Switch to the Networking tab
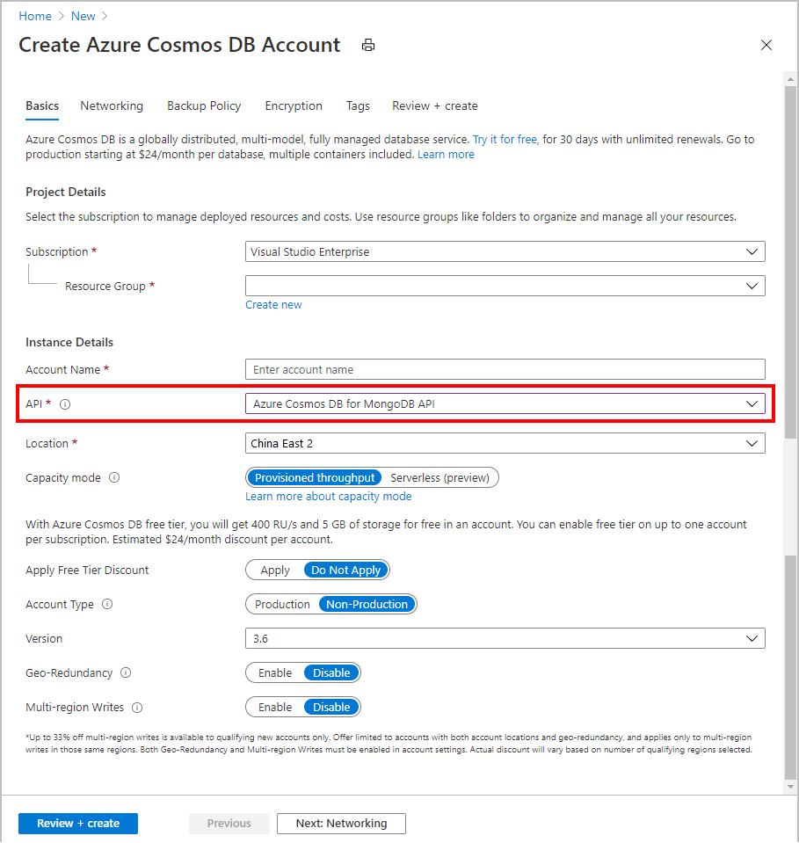Screen dimensions: 799x843 [x=112, y=105]
